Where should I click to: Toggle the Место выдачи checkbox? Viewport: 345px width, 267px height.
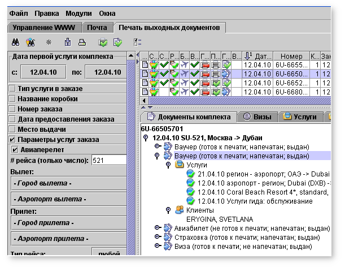[12, 130]
